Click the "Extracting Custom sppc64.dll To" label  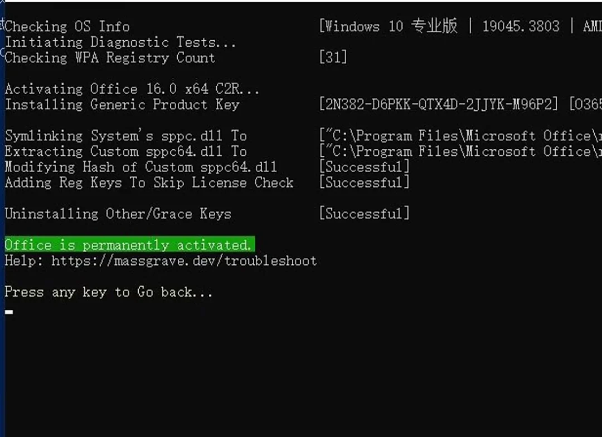pos(126,151)
